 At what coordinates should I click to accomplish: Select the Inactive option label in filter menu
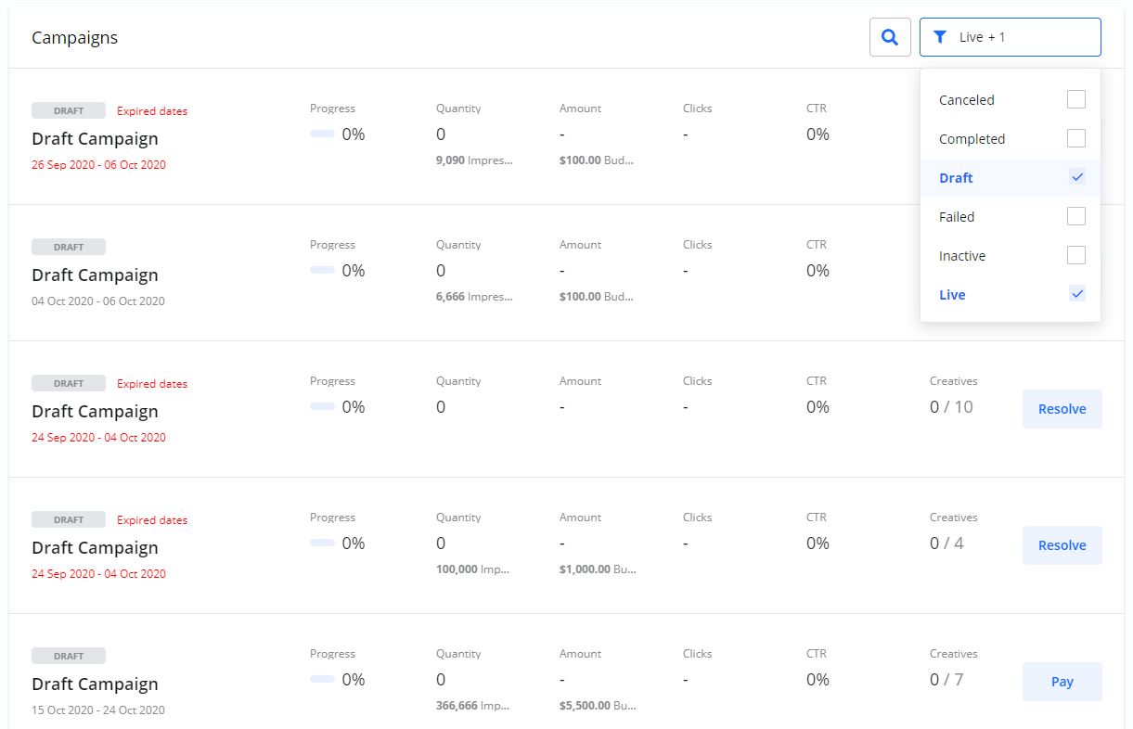(962, 256)
